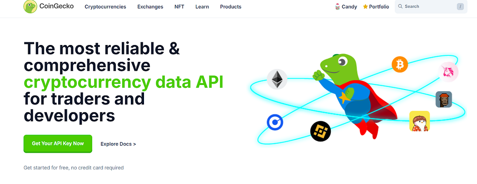The height and width of the screenshot is (184, 477).
Task: Focus the Search input field
Action: click(x=431, y=7)
